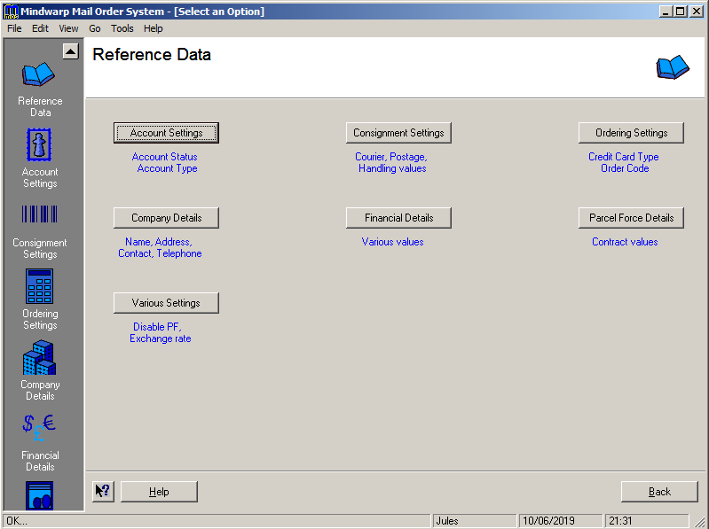Viewport: 709px width, 529px height.
Task: Open the View menu
Action: point(68,28)
